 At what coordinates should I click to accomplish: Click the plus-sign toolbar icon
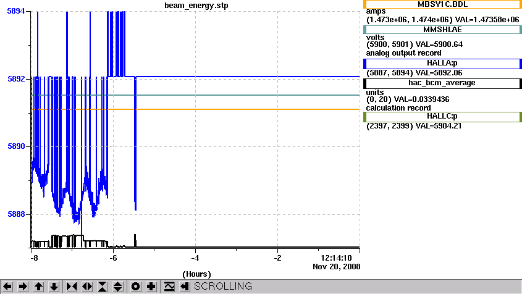[151, 287]
